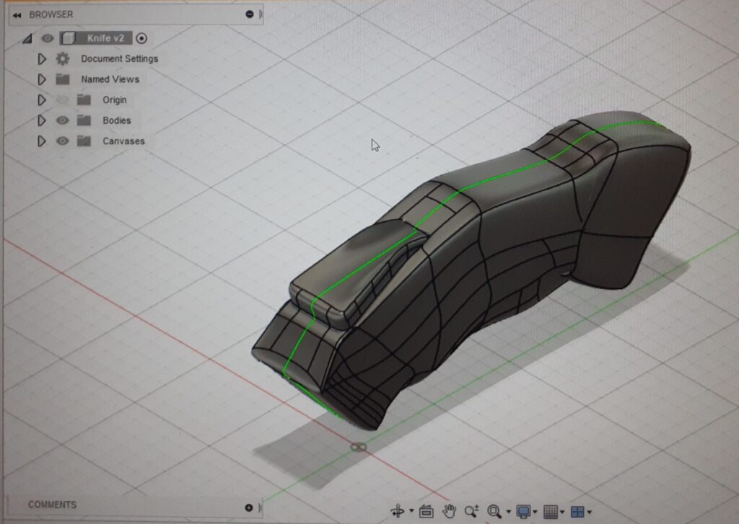Click the Viewports layout icon
This screenshot has height=524, width=739.
pyautogui.click(x=577, y=511)
